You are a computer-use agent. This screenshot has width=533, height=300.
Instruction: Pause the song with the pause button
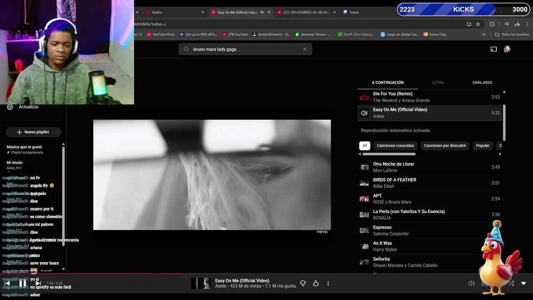pos(22,283)
